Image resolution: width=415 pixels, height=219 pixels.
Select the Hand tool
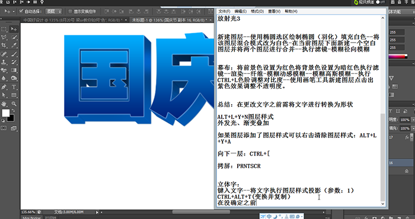pyautogui.click(x=4, y=104)
